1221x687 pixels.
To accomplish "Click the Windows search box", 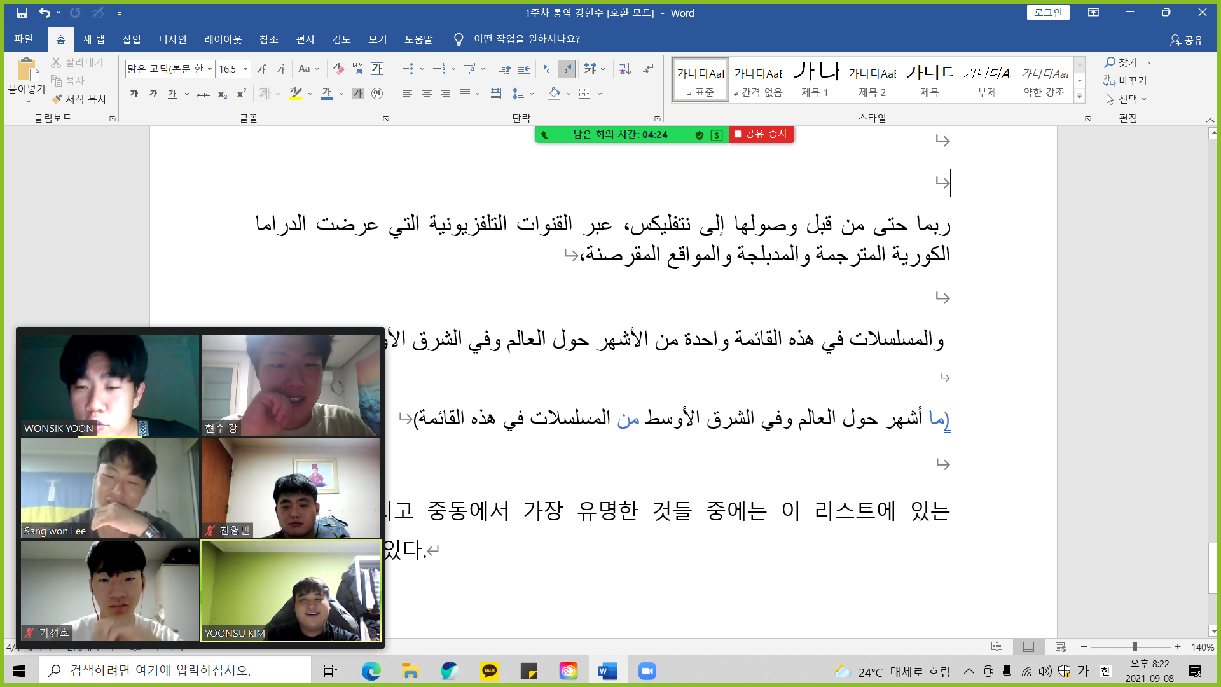I will pos(175,670).
